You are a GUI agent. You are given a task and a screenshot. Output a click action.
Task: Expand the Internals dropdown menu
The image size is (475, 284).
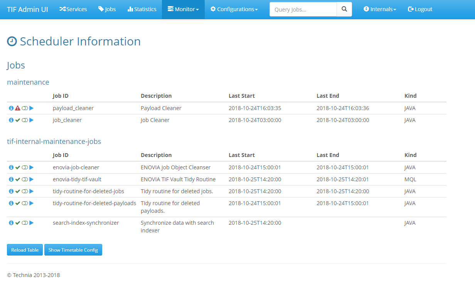point(380,9)
